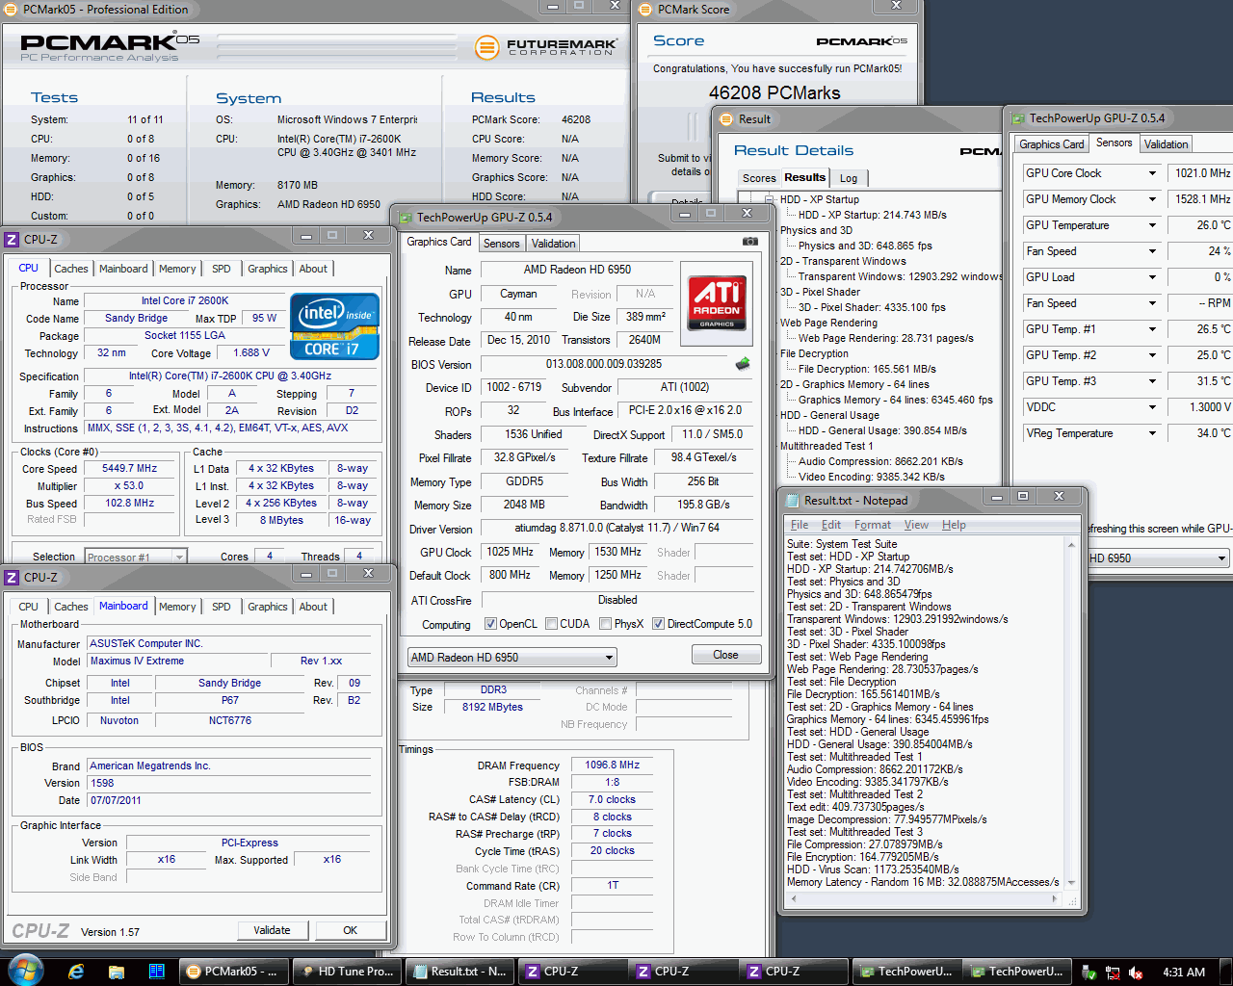This screenshot has width=1233, height=986.
Task: Open Processor #1 selection dropdown in CPU-Z
Action: [135, 557]
